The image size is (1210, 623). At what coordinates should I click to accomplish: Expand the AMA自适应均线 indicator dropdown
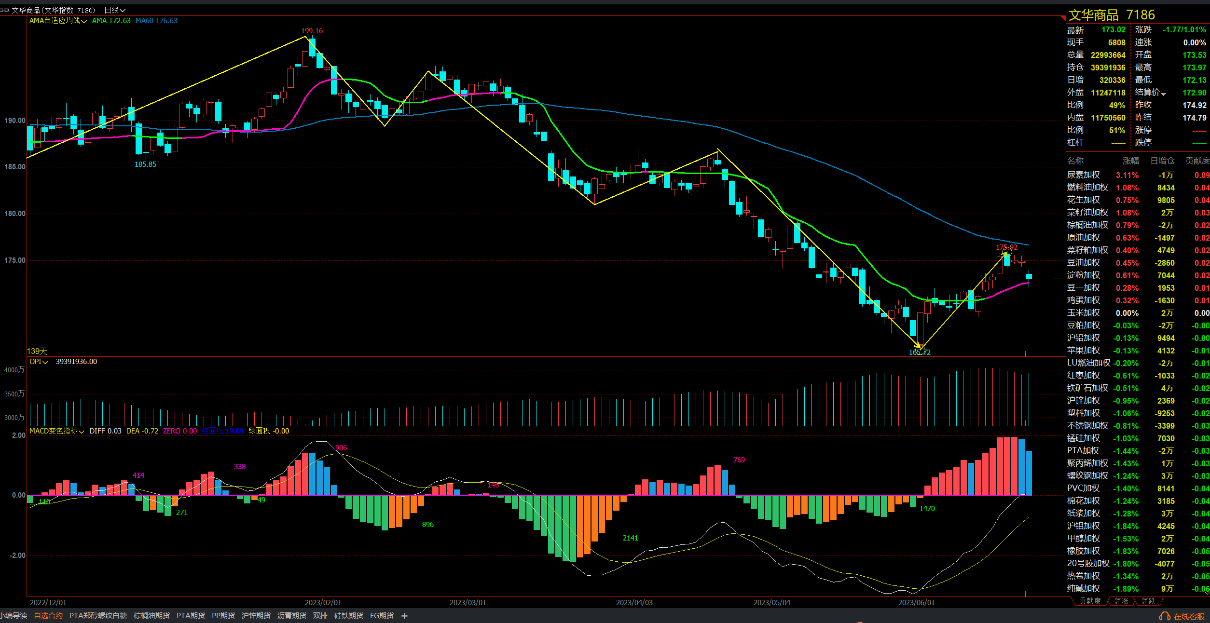tap(84, 21)
